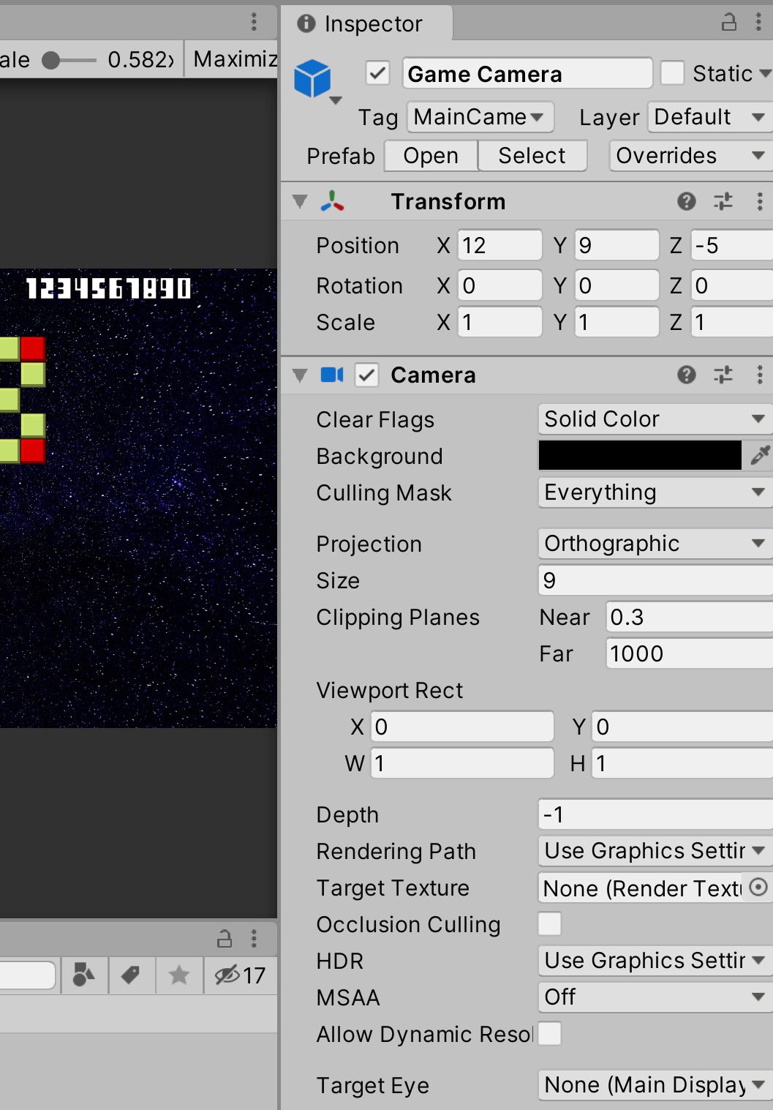Click the Project panel lock icon
The image size is (773, 1110).
[225, 938]
